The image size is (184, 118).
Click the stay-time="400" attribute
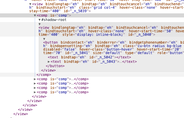pos(45,11)
